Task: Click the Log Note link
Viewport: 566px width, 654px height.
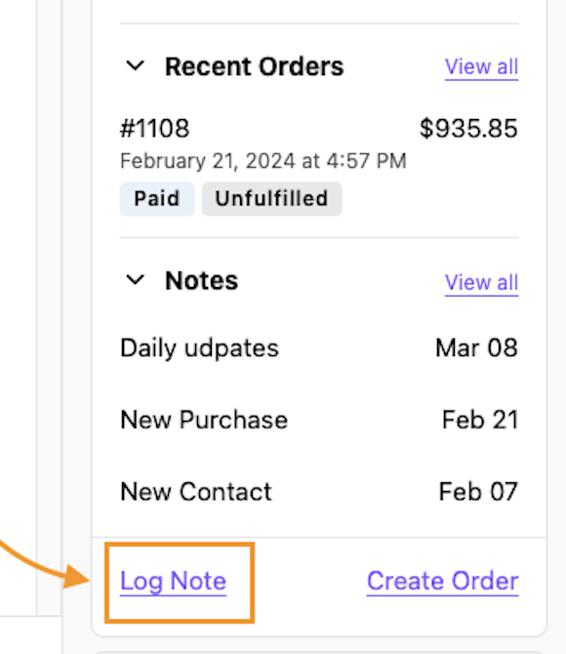Action: point(173,581)
